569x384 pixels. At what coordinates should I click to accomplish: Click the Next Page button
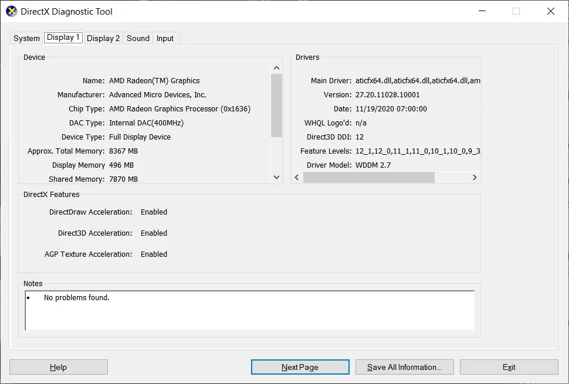[x=300, y=366]
